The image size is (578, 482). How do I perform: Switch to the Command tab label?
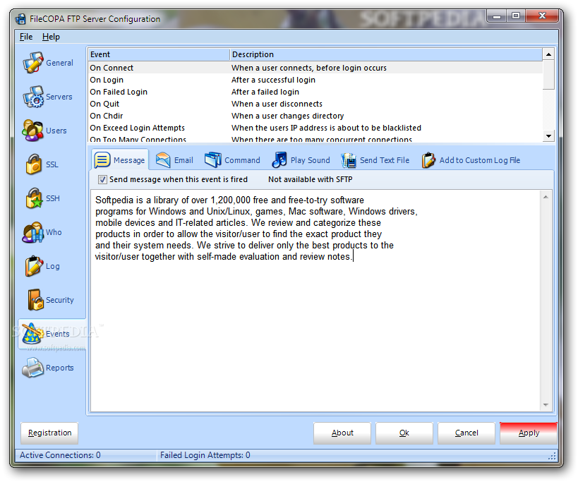tap(242, 160)
